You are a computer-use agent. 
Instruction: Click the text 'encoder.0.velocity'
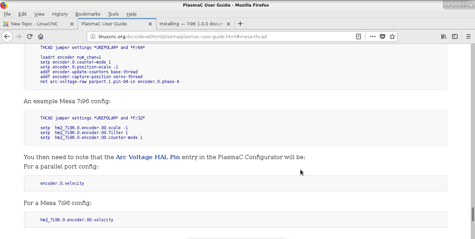point(62,183)
